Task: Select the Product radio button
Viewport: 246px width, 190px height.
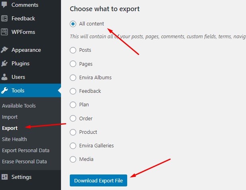Action: click(x=73, y=132)
